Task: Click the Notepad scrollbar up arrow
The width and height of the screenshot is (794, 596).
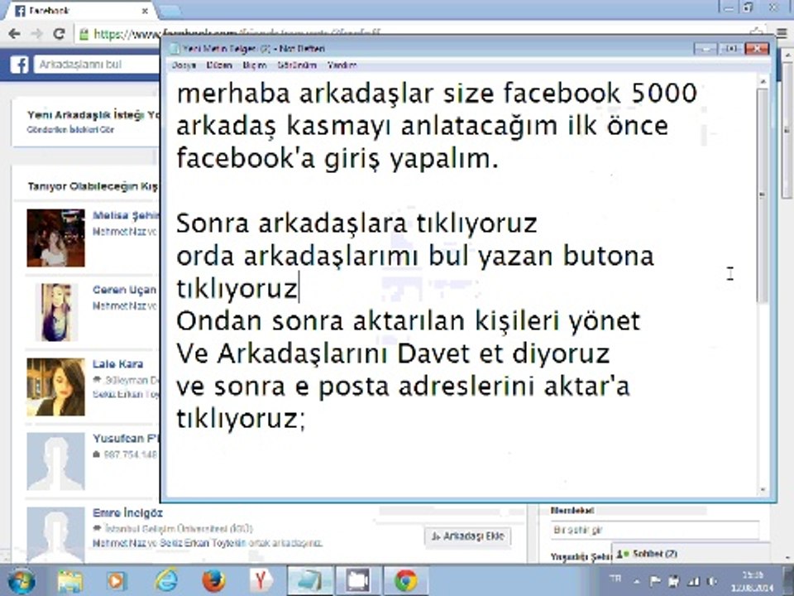Action: click(x=763, y=81)
